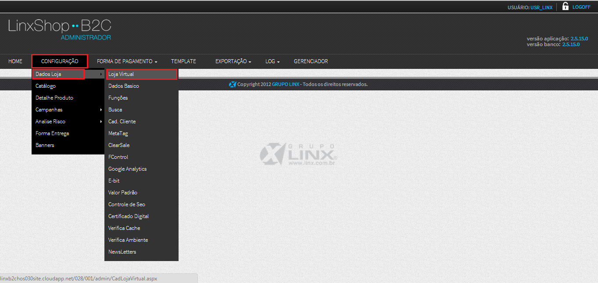Expand the Dados Loja submenu
This screenshot has width=598, height=283.
[x=68, y=74]
